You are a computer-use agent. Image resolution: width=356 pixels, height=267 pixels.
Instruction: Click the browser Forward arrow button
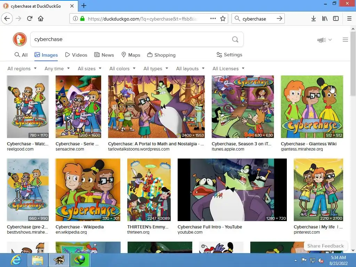click(x=18, y=18)
